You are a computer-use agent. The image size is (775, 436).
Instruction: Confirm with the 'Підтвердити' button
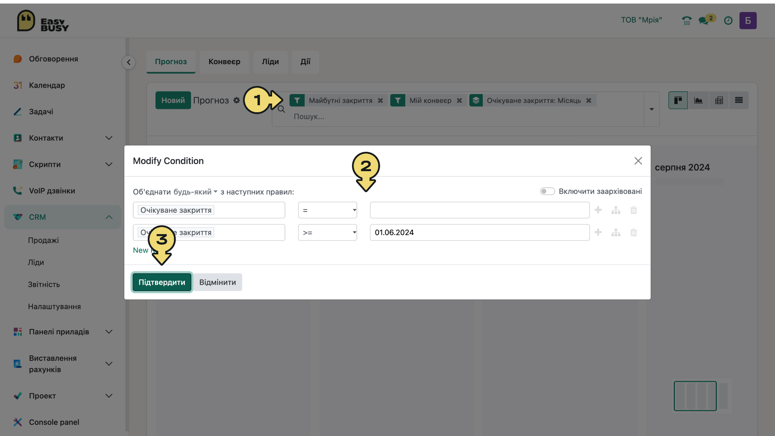(x=162, y=282)
